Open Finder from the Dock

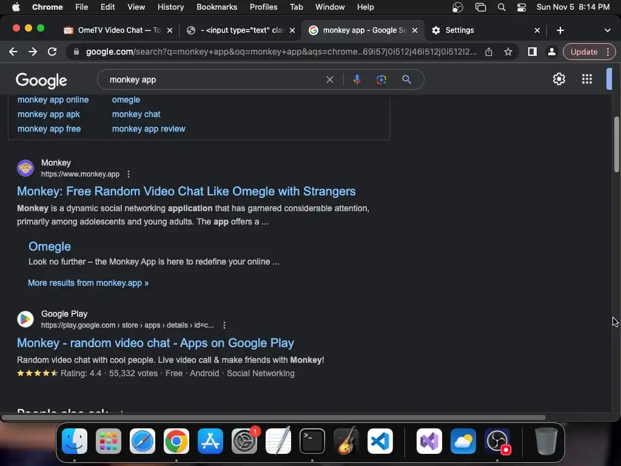pos(75,441)
